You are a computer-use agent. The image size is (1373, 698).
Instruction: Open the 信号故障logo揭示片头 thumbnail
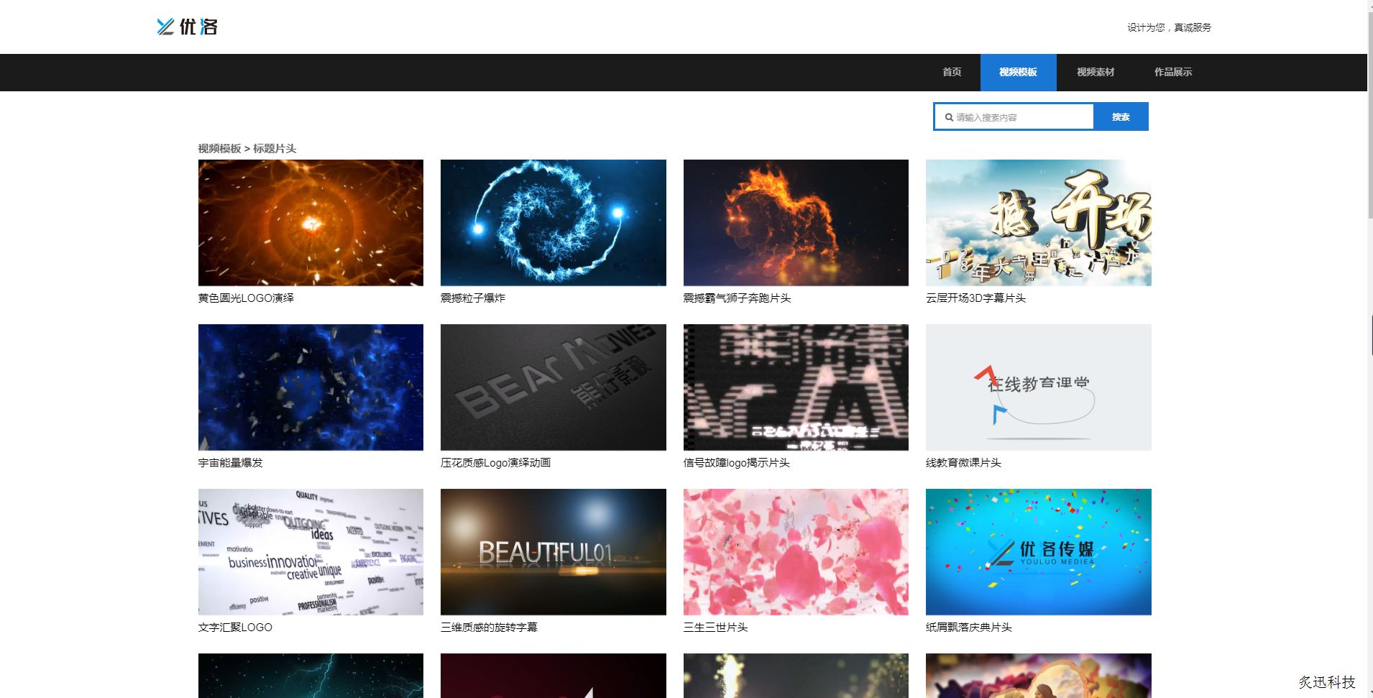tap(796, 387)
